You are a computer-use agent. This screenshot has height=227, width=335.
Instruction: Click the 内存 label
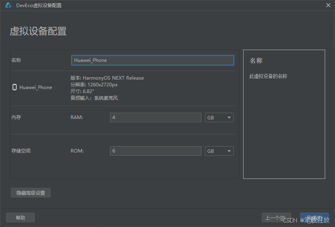coord(16,117)
